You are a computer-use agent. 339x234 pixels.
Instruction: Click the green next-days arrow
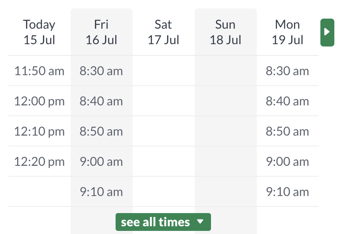327,32
